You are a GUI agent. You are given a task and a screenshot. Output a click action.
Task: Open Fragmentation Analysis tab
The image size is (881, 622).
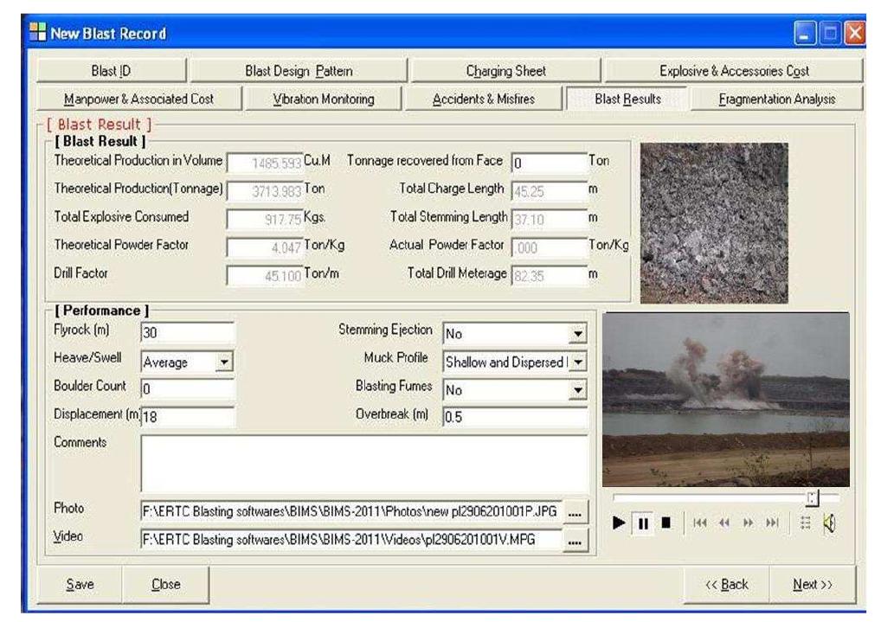point(777,99)
